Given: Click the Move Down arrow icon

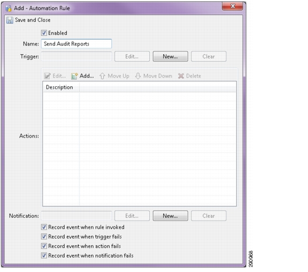Looking at the screenshot, I should pyautogui.click(x=138, y=76).
